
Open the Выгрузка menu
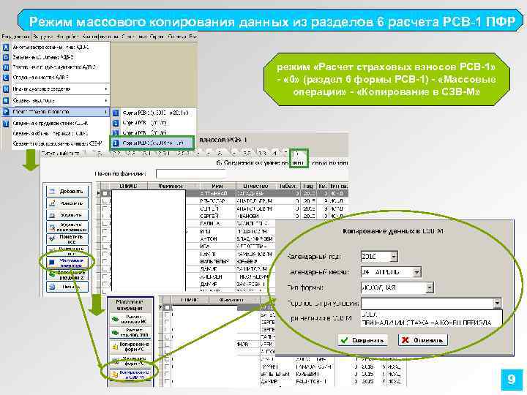[x=43, y=37]
